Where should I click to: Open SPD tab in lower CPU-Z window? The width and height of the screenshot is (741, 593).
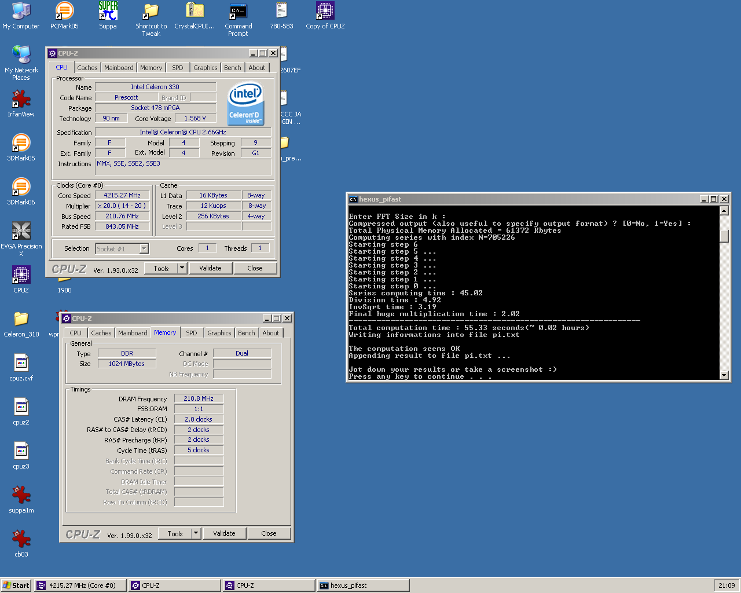[x=192, y=333]
